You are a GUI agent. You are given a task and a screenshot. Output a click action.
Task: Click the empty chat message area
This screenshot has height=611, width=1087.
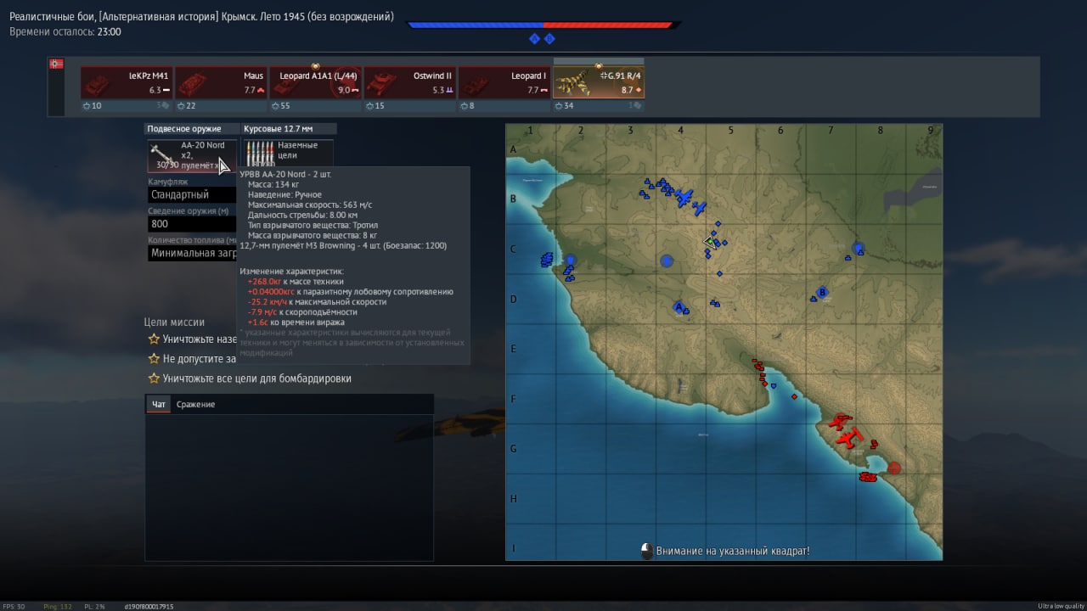289,487
